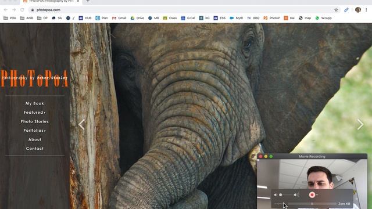The height and width of the screenshot is (209, 372).
Task: Select the PhotoPoA browser tab
Action: tap(51, 1)
